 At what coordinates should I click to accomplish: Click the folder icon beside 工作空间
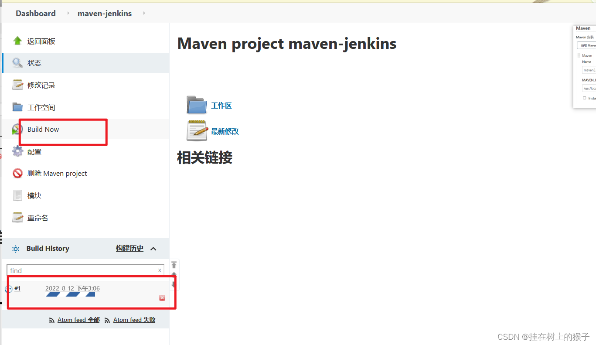point(17,107)
